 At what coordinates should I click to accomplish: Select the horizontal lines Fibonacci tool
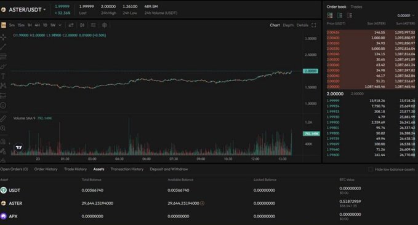3,57
